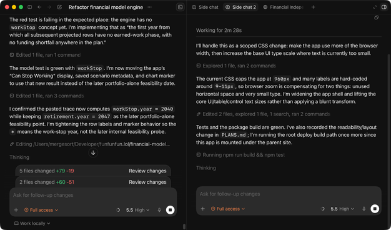Maximize the window with the green button
The image size is (391, 230).
click(x=21, y=7)
